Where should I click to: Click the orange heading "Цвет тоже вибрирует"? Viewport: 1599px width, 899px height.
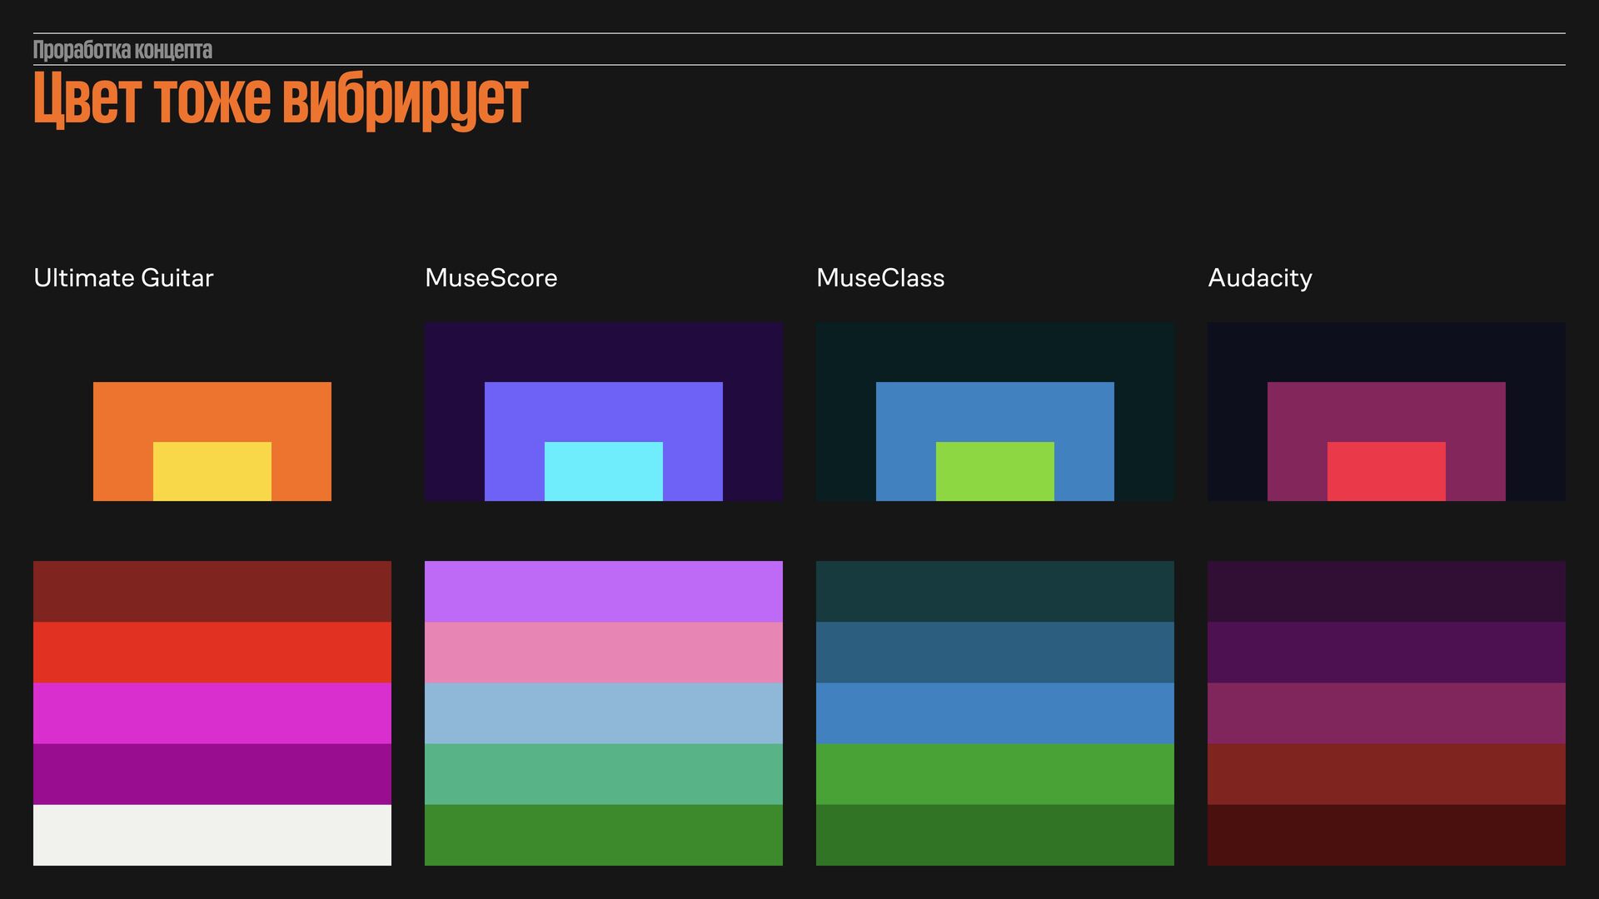point(281,100)
